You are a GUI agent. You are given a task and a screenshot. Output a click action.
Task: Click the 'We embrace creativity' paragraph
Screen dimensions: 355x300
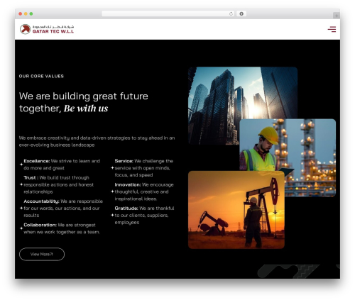click(97, 141)
